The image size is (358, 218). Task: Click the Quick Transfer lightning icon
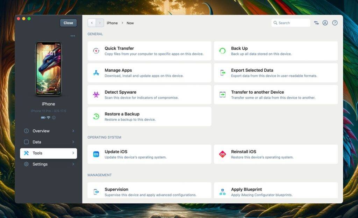coord(96,51)
